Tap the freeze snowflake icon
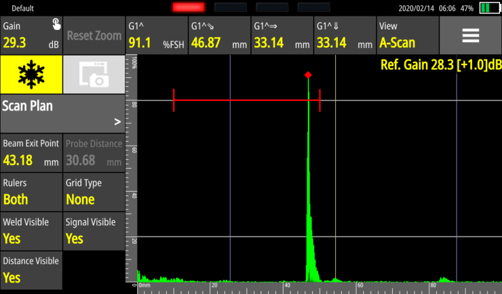 [x=31, y=75]
